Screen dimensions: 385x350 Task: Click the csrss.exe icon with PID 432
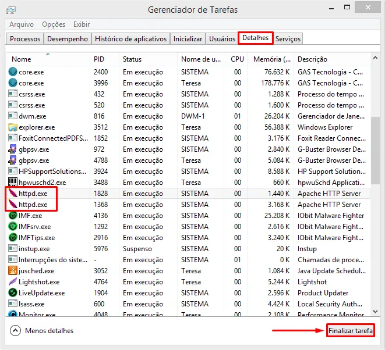click(x=12, y=94)
